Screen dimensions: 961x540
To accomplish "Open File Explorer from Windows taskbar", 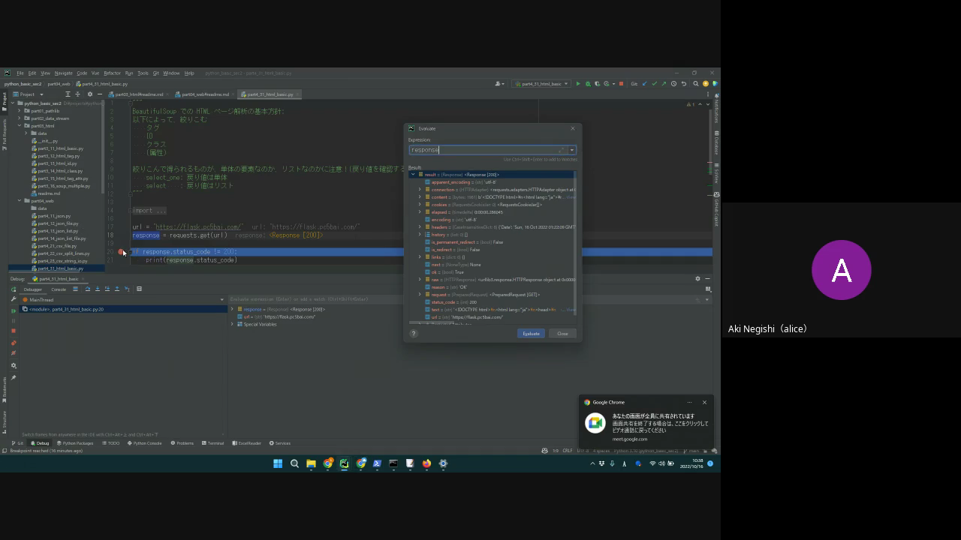I will click(x=311, y=463).
